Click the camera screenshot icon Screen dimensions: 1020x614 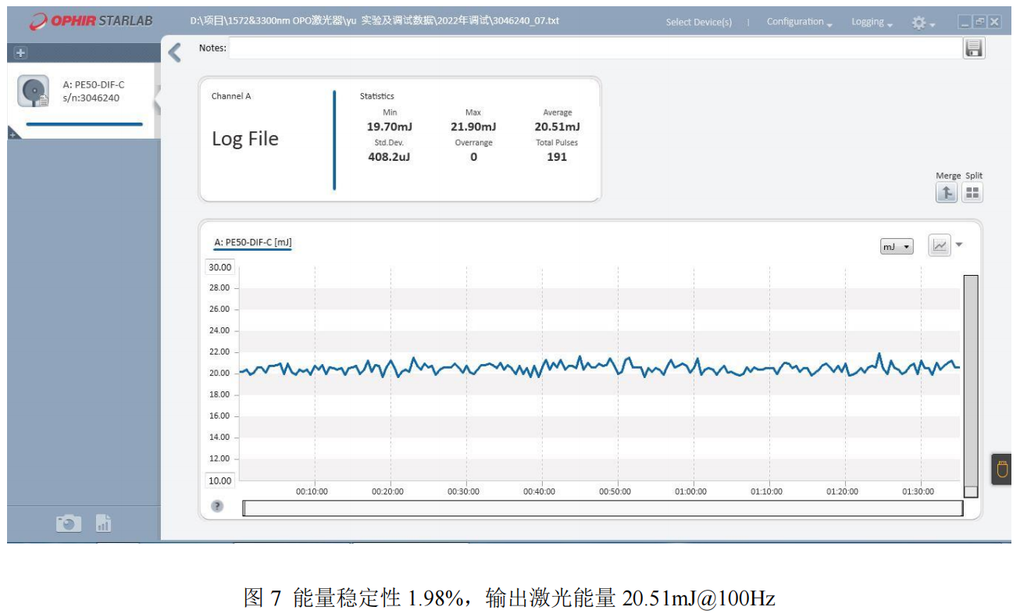(68, 523)
